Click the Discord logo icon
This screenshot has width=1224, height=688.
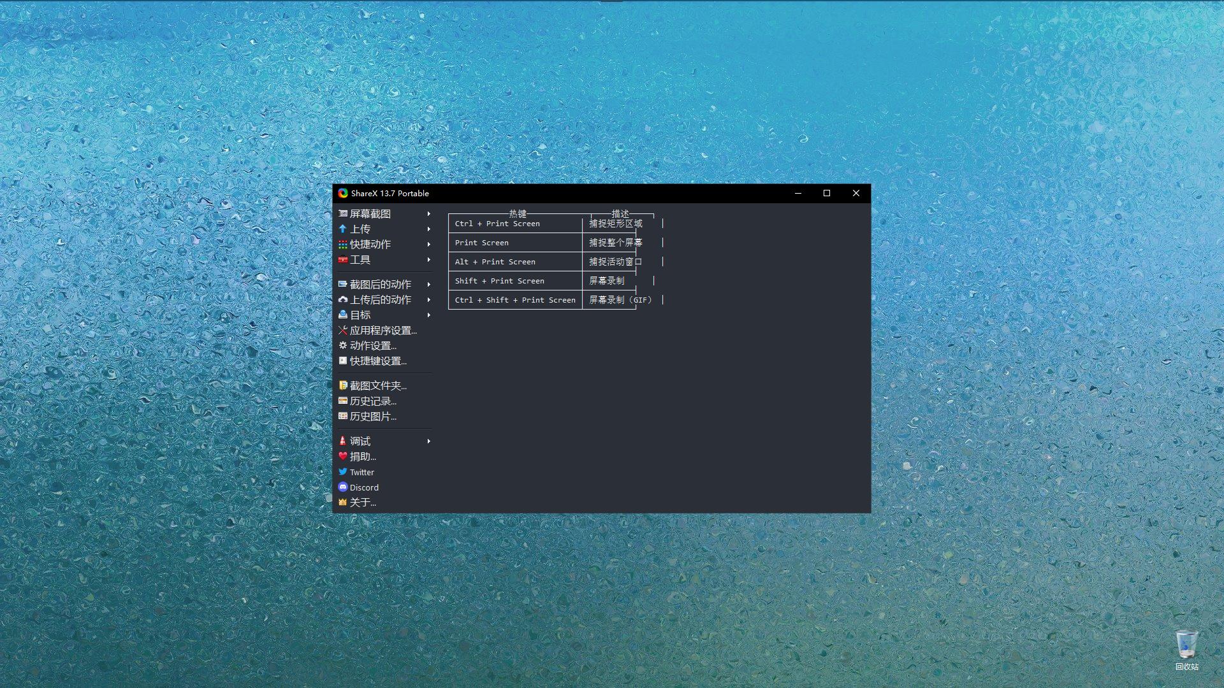(343, 487)
